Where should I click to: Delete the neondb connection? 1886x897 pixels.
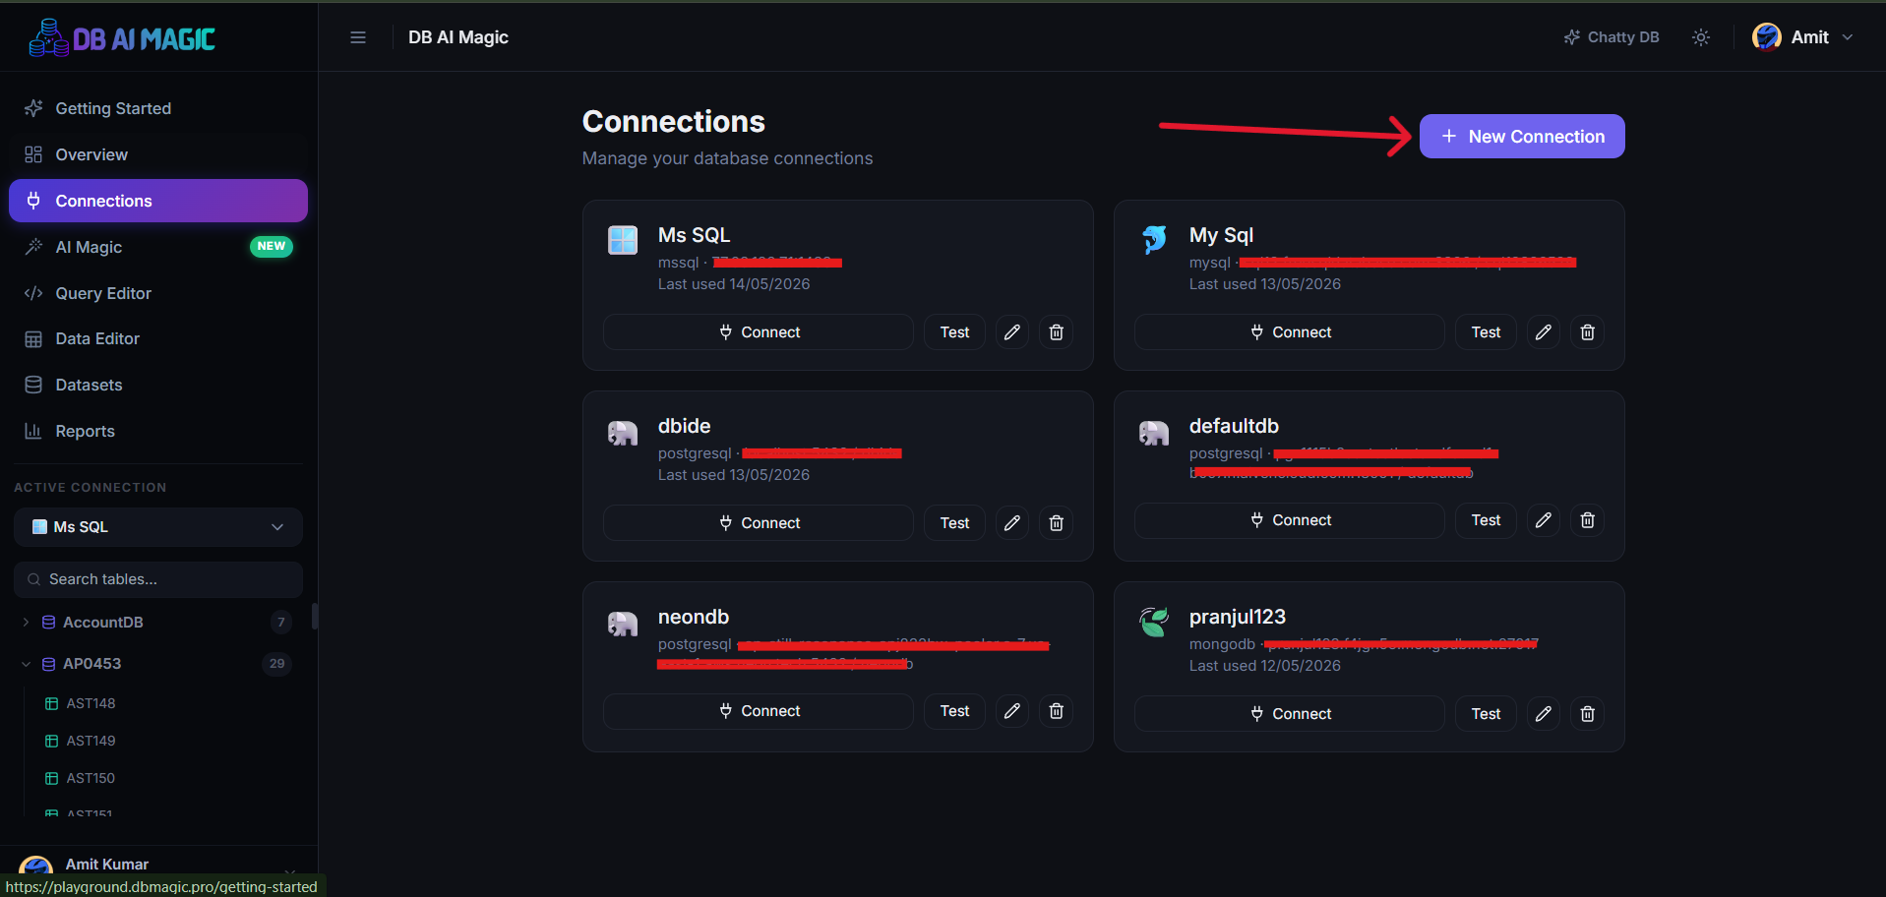[x=1056, y=711]
